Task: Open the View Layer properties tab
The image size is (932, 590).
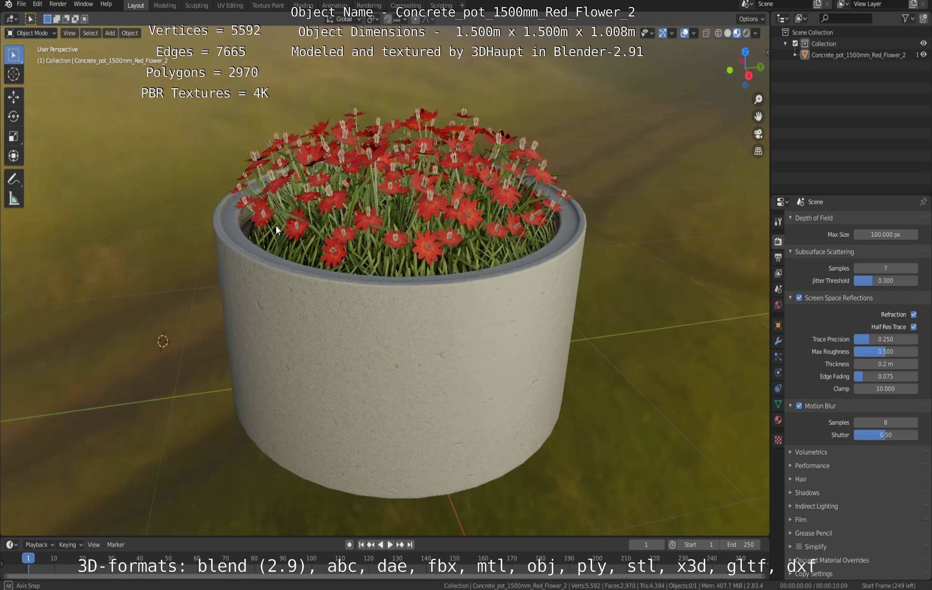Action: (778, 273)
